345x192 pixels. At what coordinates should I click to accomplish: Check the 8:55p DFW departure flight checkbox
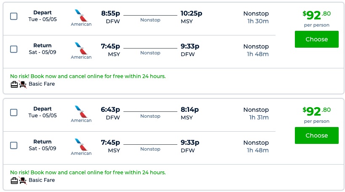pyautogui.click(x=13, y=16)
